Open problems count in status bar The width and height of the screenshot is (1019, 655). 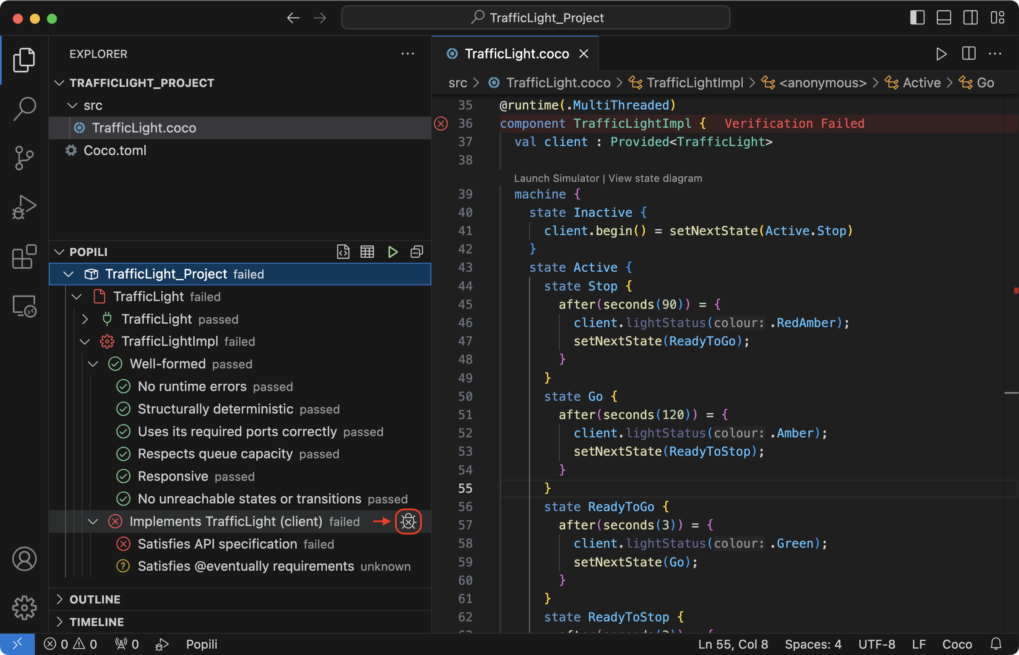71,644
